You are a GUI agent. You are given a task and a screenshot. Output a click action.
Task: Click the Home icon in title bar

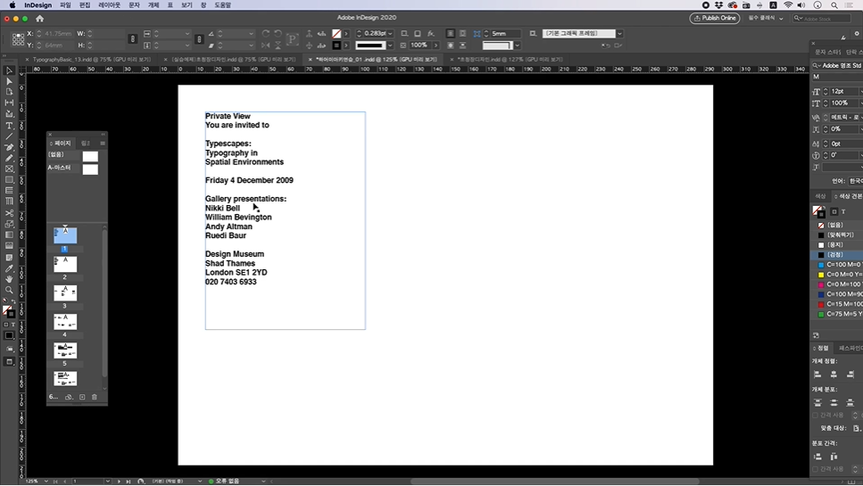pos(39,18)
